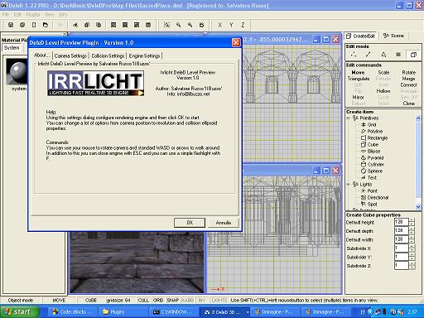Adjust the Default width stepper arrows
424x318 pixels.
pyautogui.click(x=412, y=239)
